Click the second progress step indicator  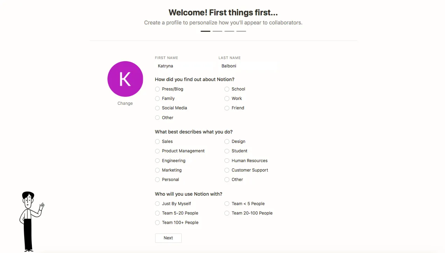tap(217, 31)
